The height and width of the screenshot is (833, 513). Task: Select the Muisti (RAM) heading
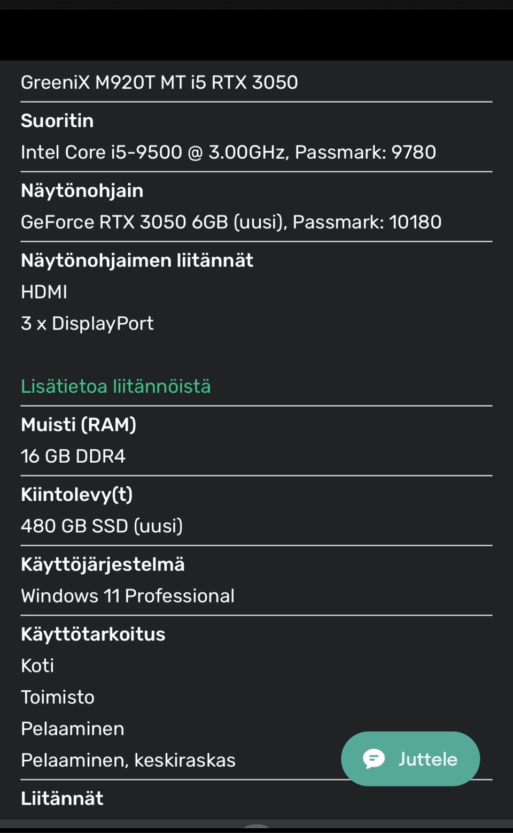pyautogui.click(x=79, y=425)
